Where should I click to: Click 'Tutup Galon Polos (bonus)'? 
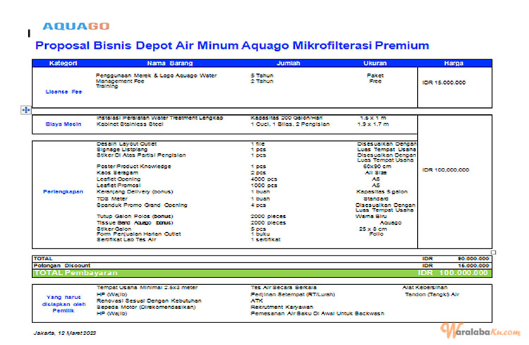click(135, 217)
